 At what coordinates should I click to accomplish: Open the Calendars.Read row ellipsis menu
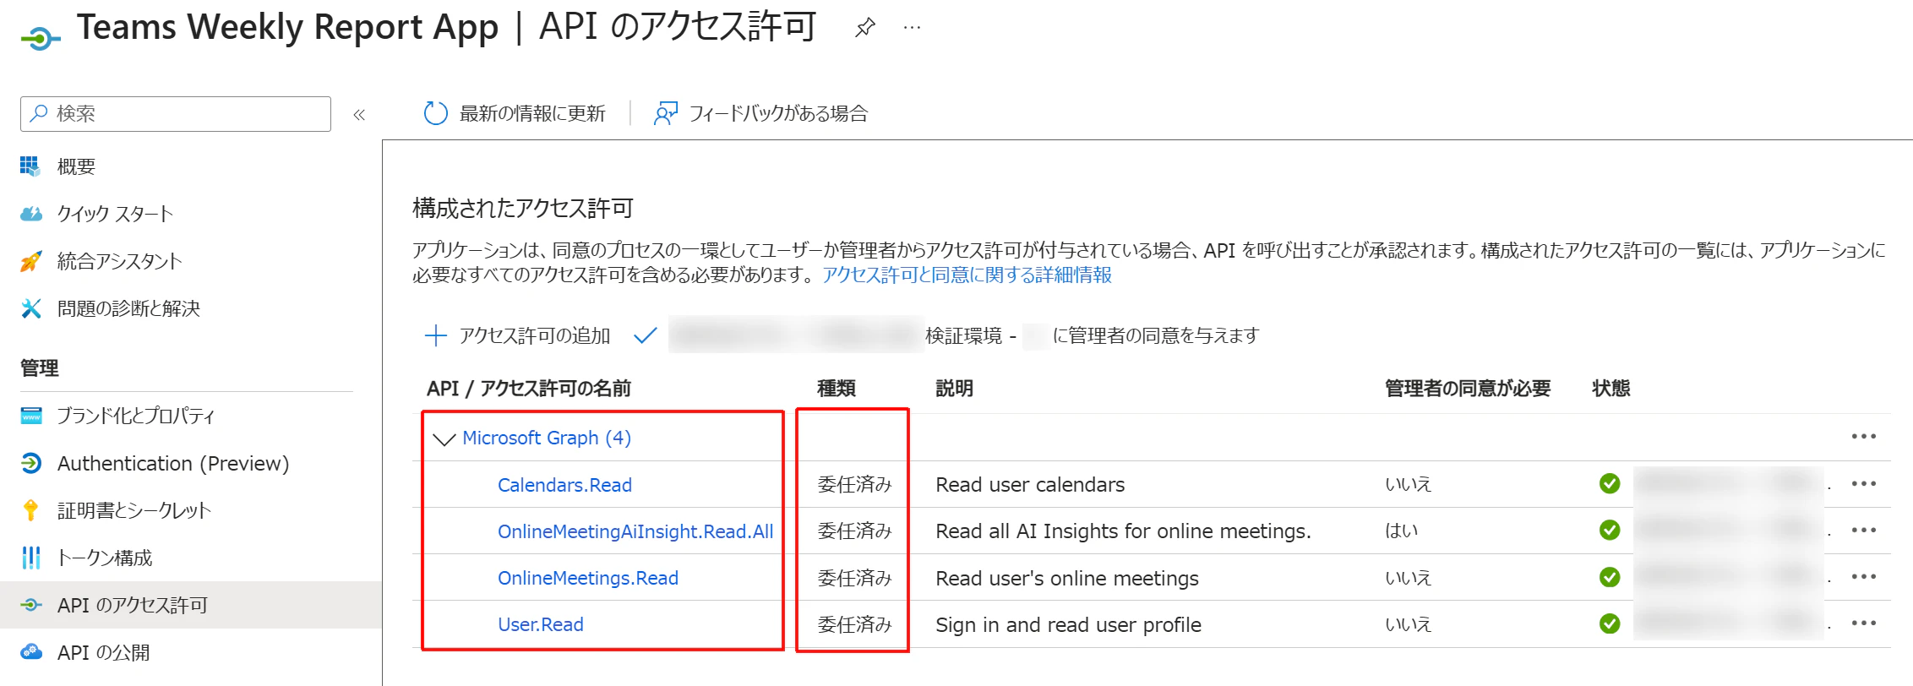[x=1863, y=484]
